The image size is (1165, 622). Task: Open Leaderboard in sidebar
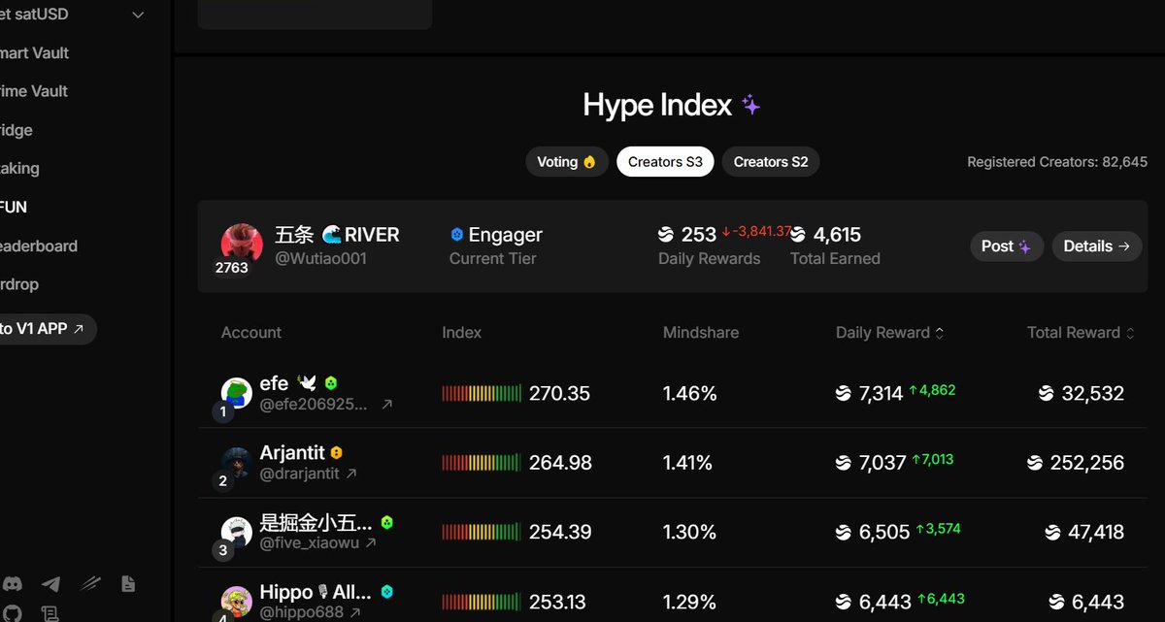pos(39,246)
